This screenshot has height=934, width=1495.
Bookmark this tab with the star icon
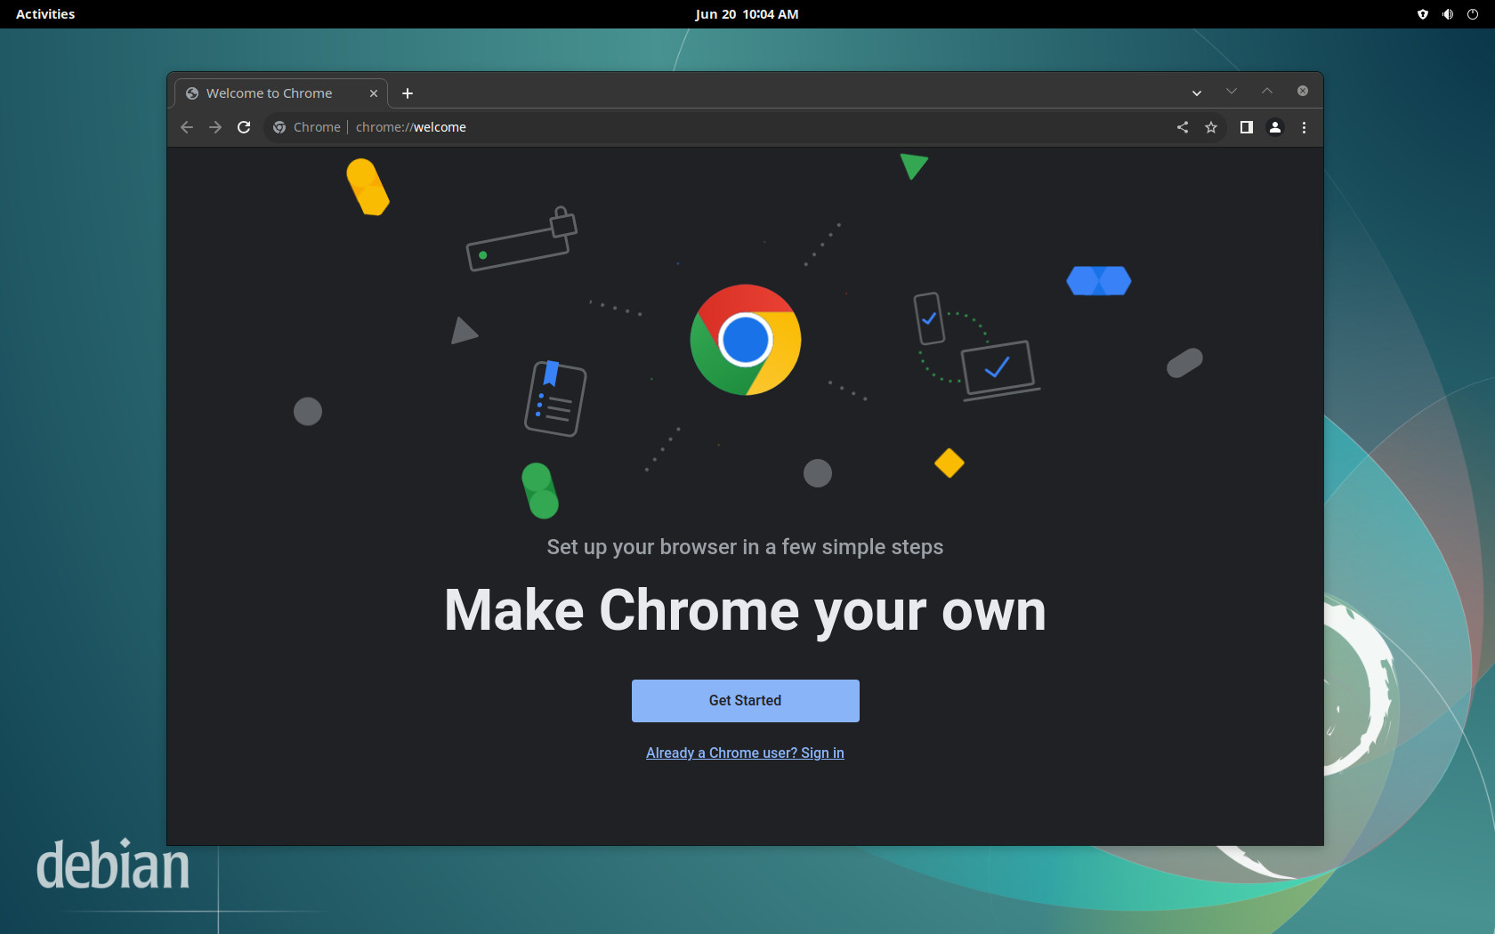coord(1211,127)
